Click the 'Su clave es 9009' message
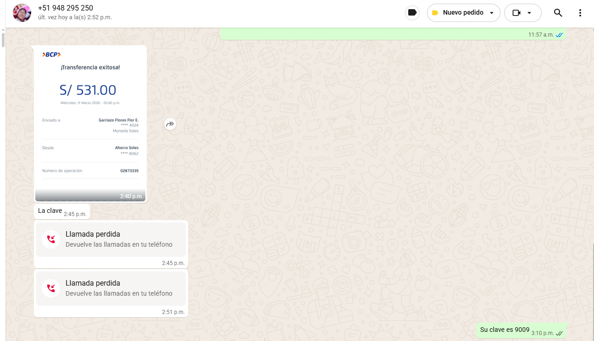Image resolution: width=594 pixels, height=341 pixels. (505, 330)
